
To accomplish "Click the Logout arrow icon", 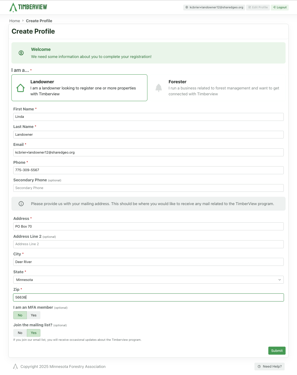I will [x=274, y=7].
